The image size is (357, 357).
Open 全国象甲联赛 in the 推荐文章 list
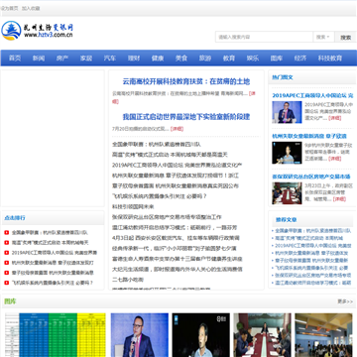pos(313,231)
